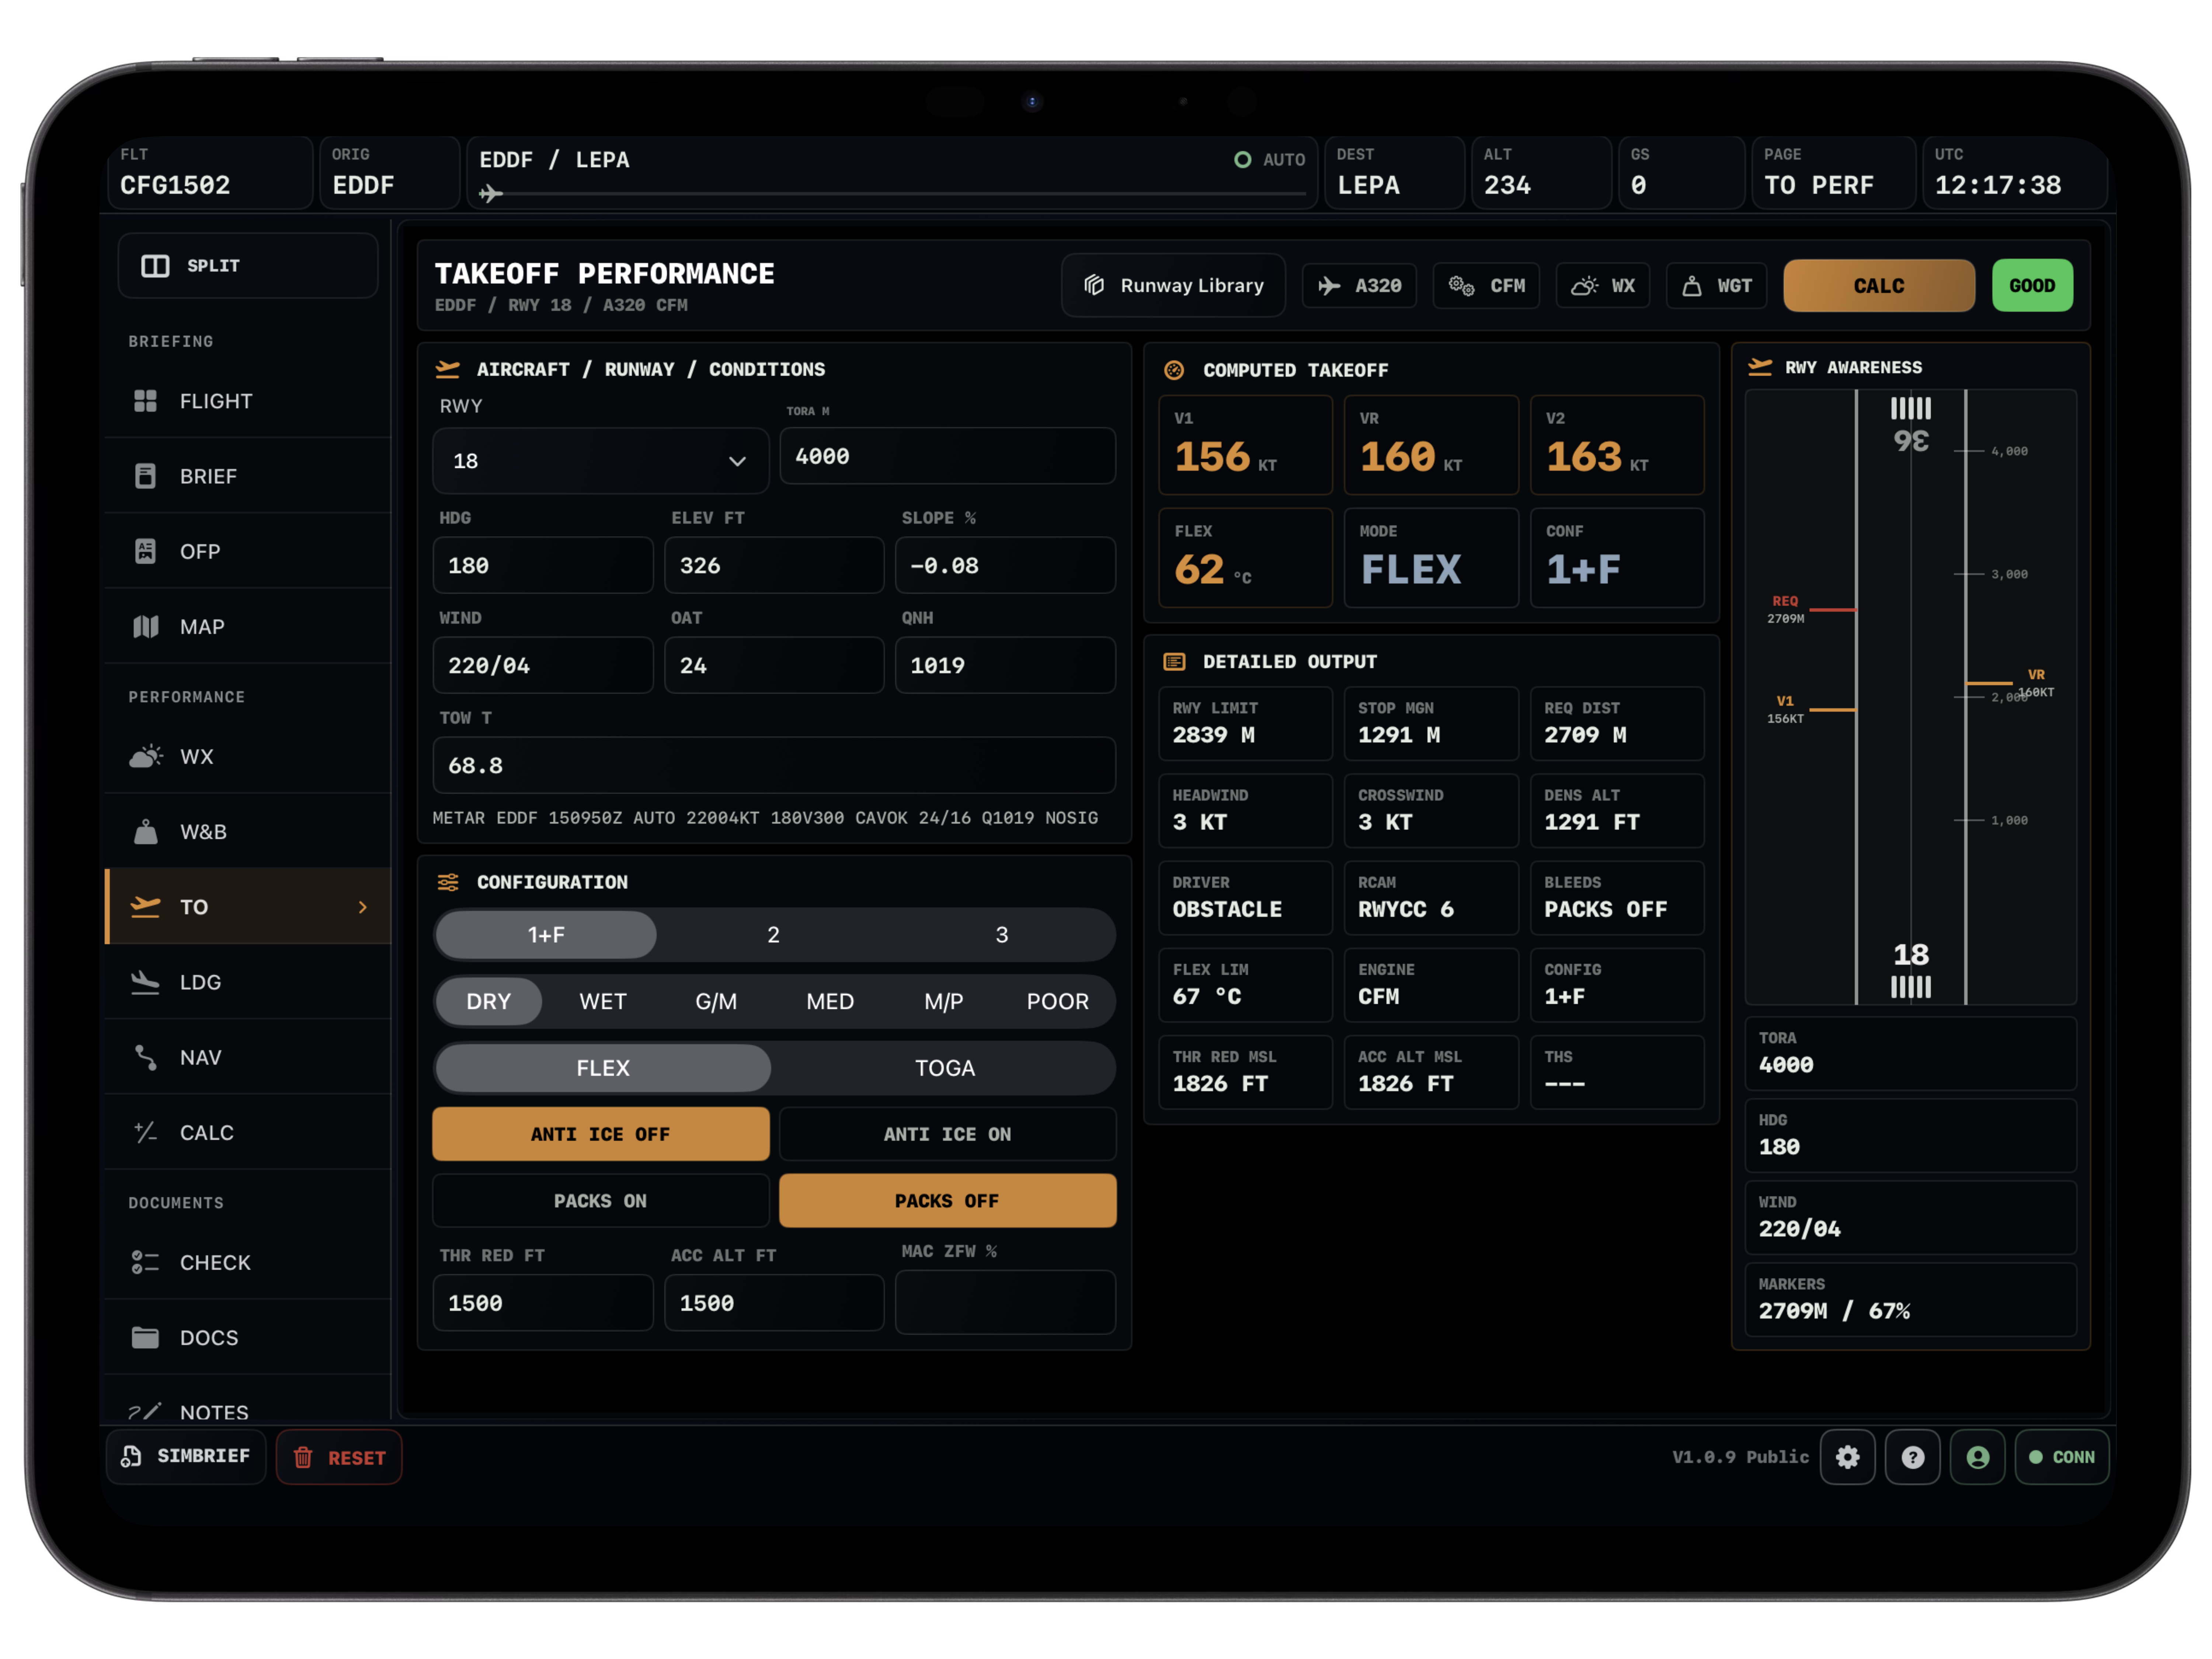
Task: Click the ELEV FT field showing 326
Action: point(774,565)
